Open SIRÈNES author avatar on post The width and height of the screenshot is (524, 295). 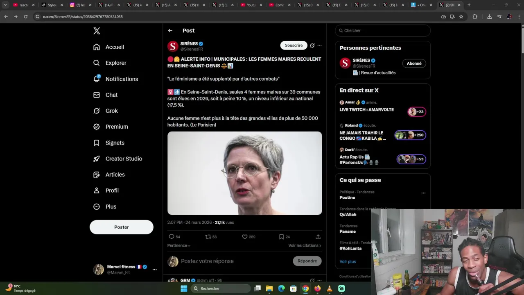[x=173, y=46]
